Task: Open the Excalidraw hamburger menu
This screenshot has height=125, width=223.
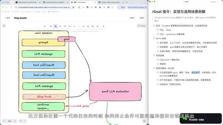Action: point(4,26)
